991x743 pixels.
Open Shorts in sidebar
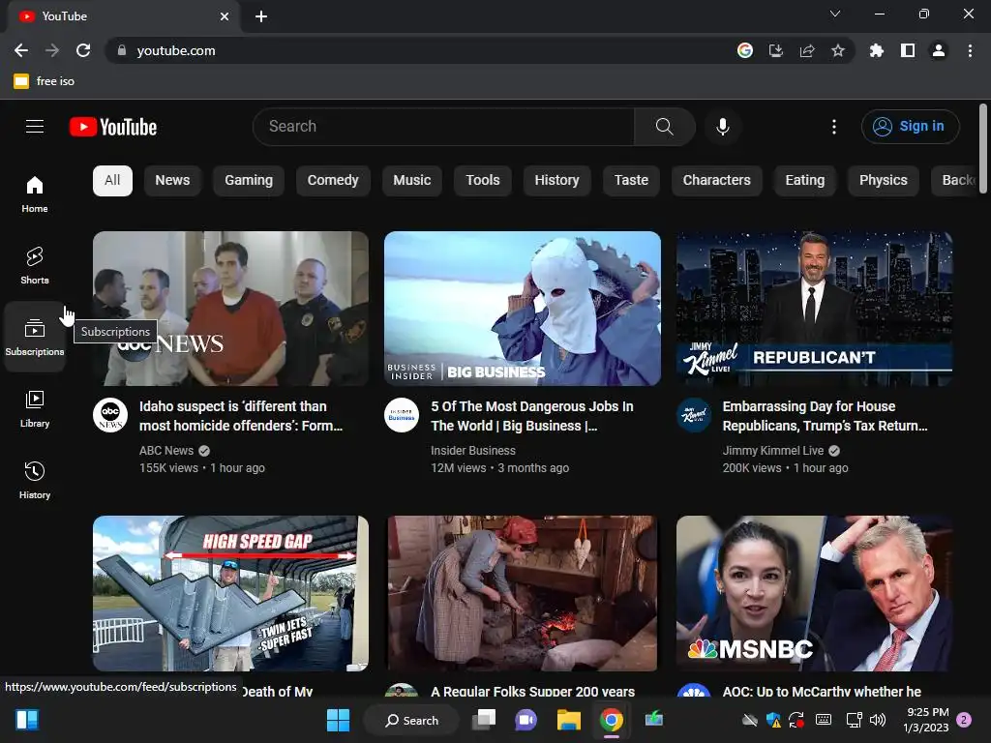(35, 265)
